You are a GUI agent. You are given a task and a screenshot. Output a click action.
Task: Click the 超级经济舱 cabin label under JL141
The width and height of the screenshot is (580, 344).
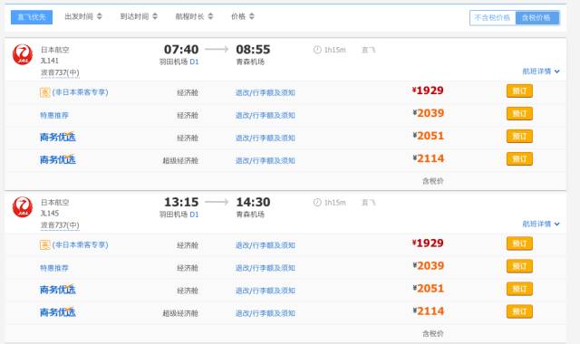180,161
